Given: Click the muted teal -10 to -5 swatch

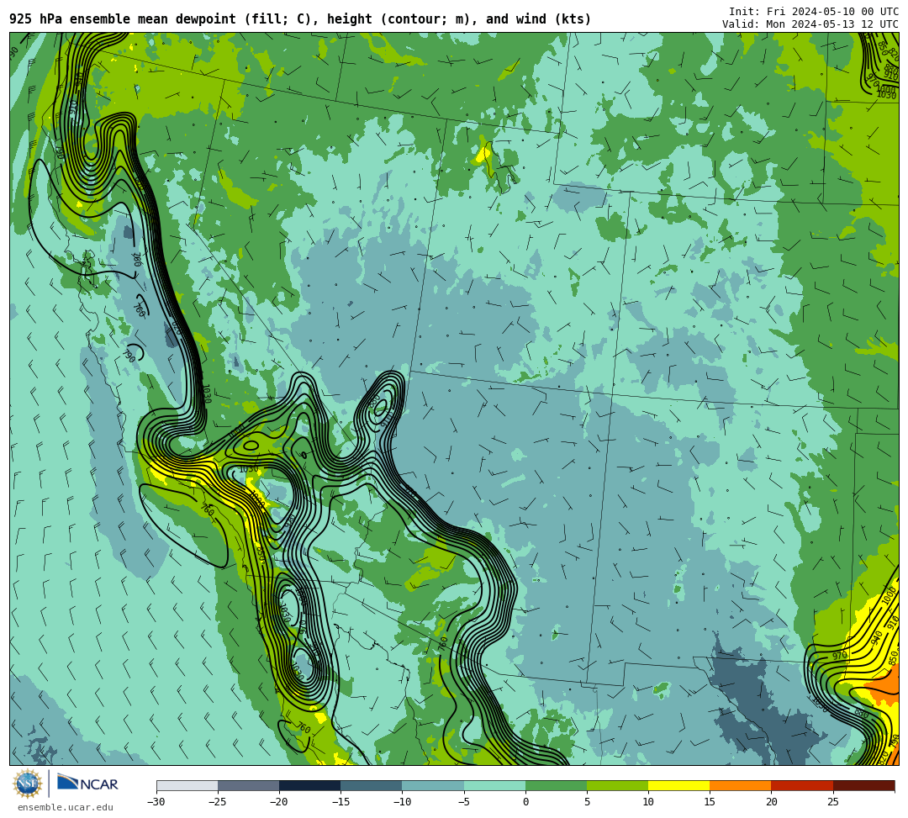Looking at the screenshot, I should click(x=433, y=785).
